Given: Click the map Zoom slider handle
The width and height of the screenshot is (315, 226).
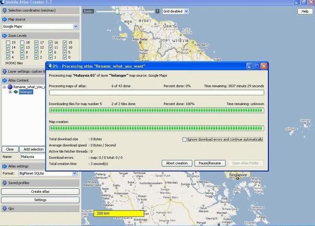Looking at the screenshot, I should coord(117,11).
